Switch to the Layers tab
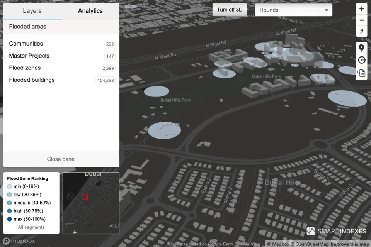 32,11
